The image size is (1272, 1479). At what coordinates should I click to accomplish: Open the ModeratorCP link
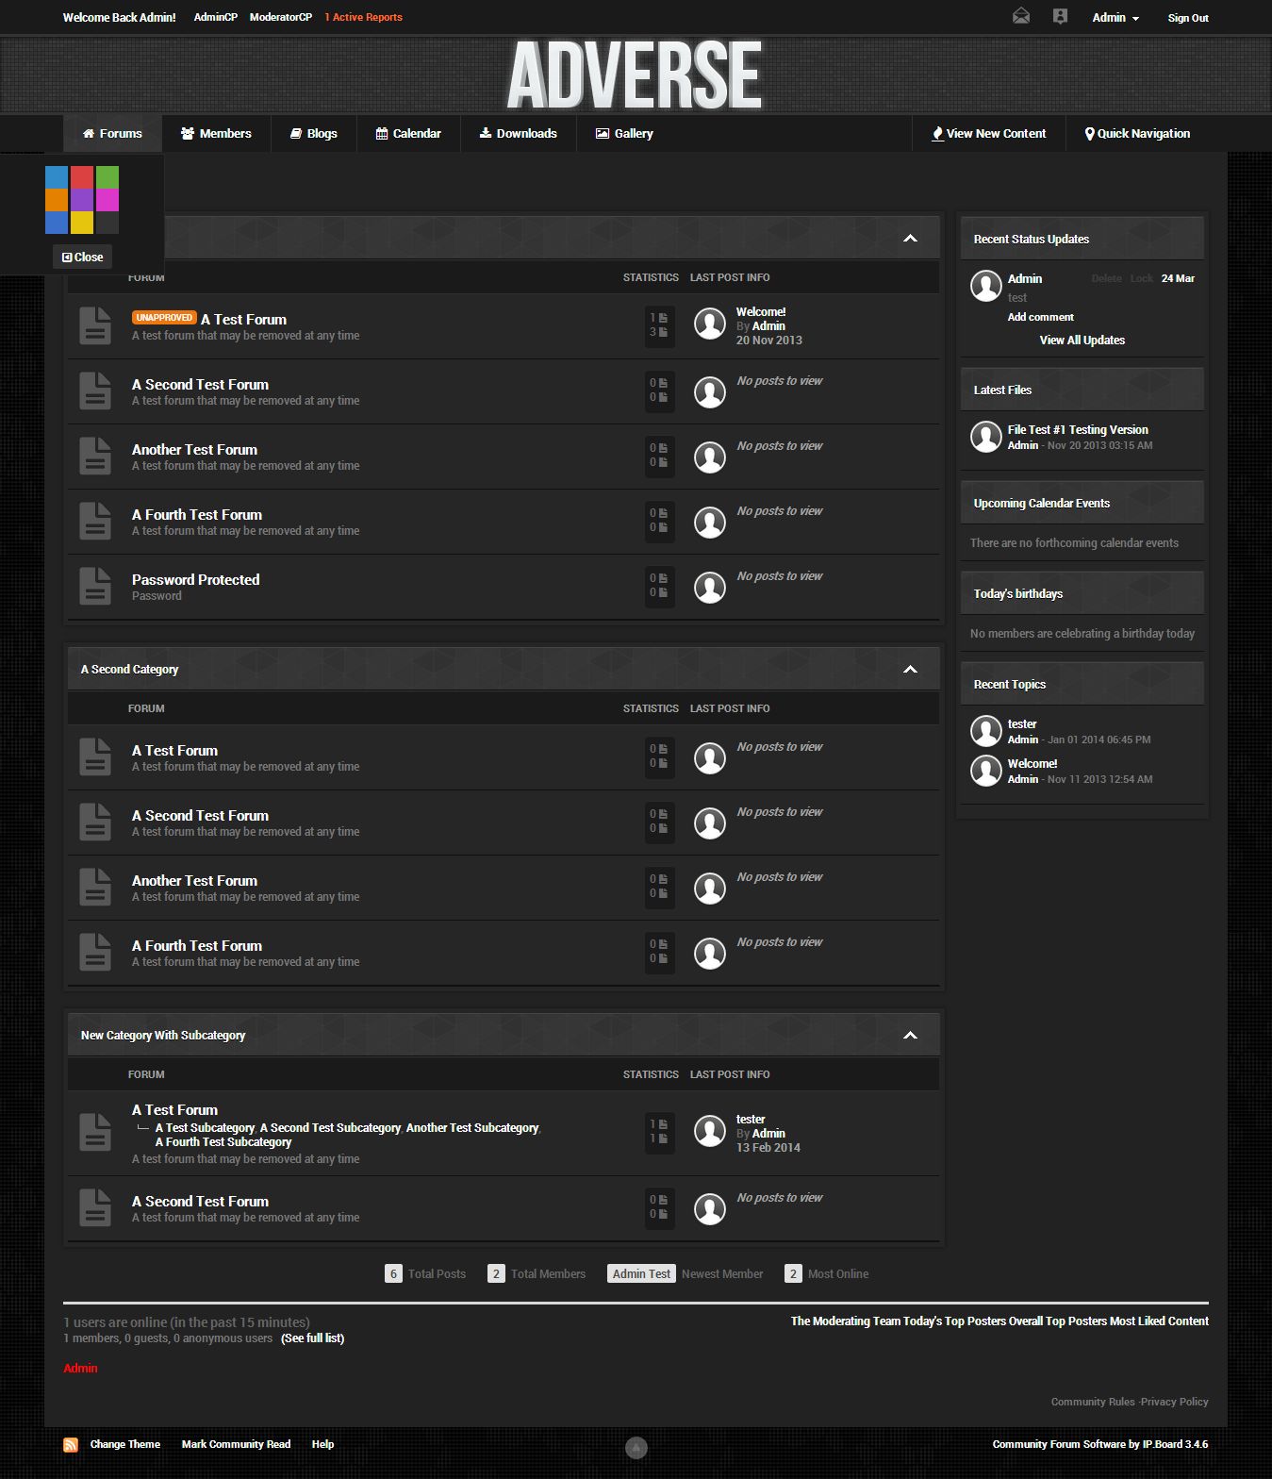(x=281, y=17)
